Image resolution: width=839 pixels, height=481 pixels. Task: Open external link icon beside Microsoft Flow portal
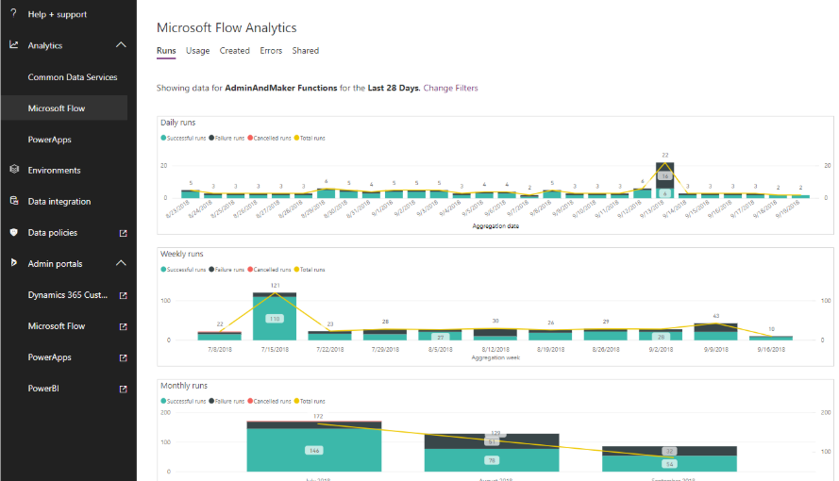pyautogui.click(x=123, y=326)
